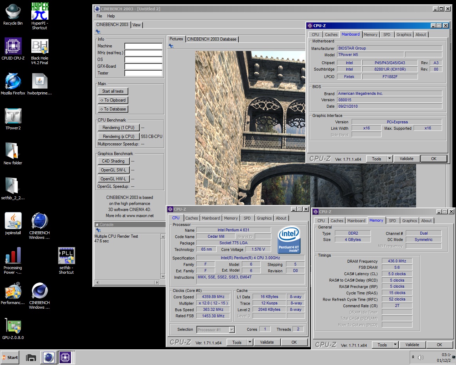The image size is (456, 365).
Task: Switch to the View tab in CINEBENCH
Action: coord(137,25)
